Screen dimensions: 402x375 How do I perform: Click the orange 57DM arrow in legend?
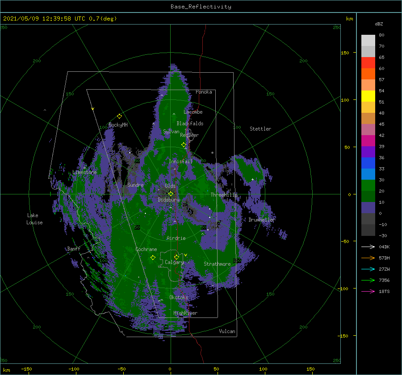(368, 258)
